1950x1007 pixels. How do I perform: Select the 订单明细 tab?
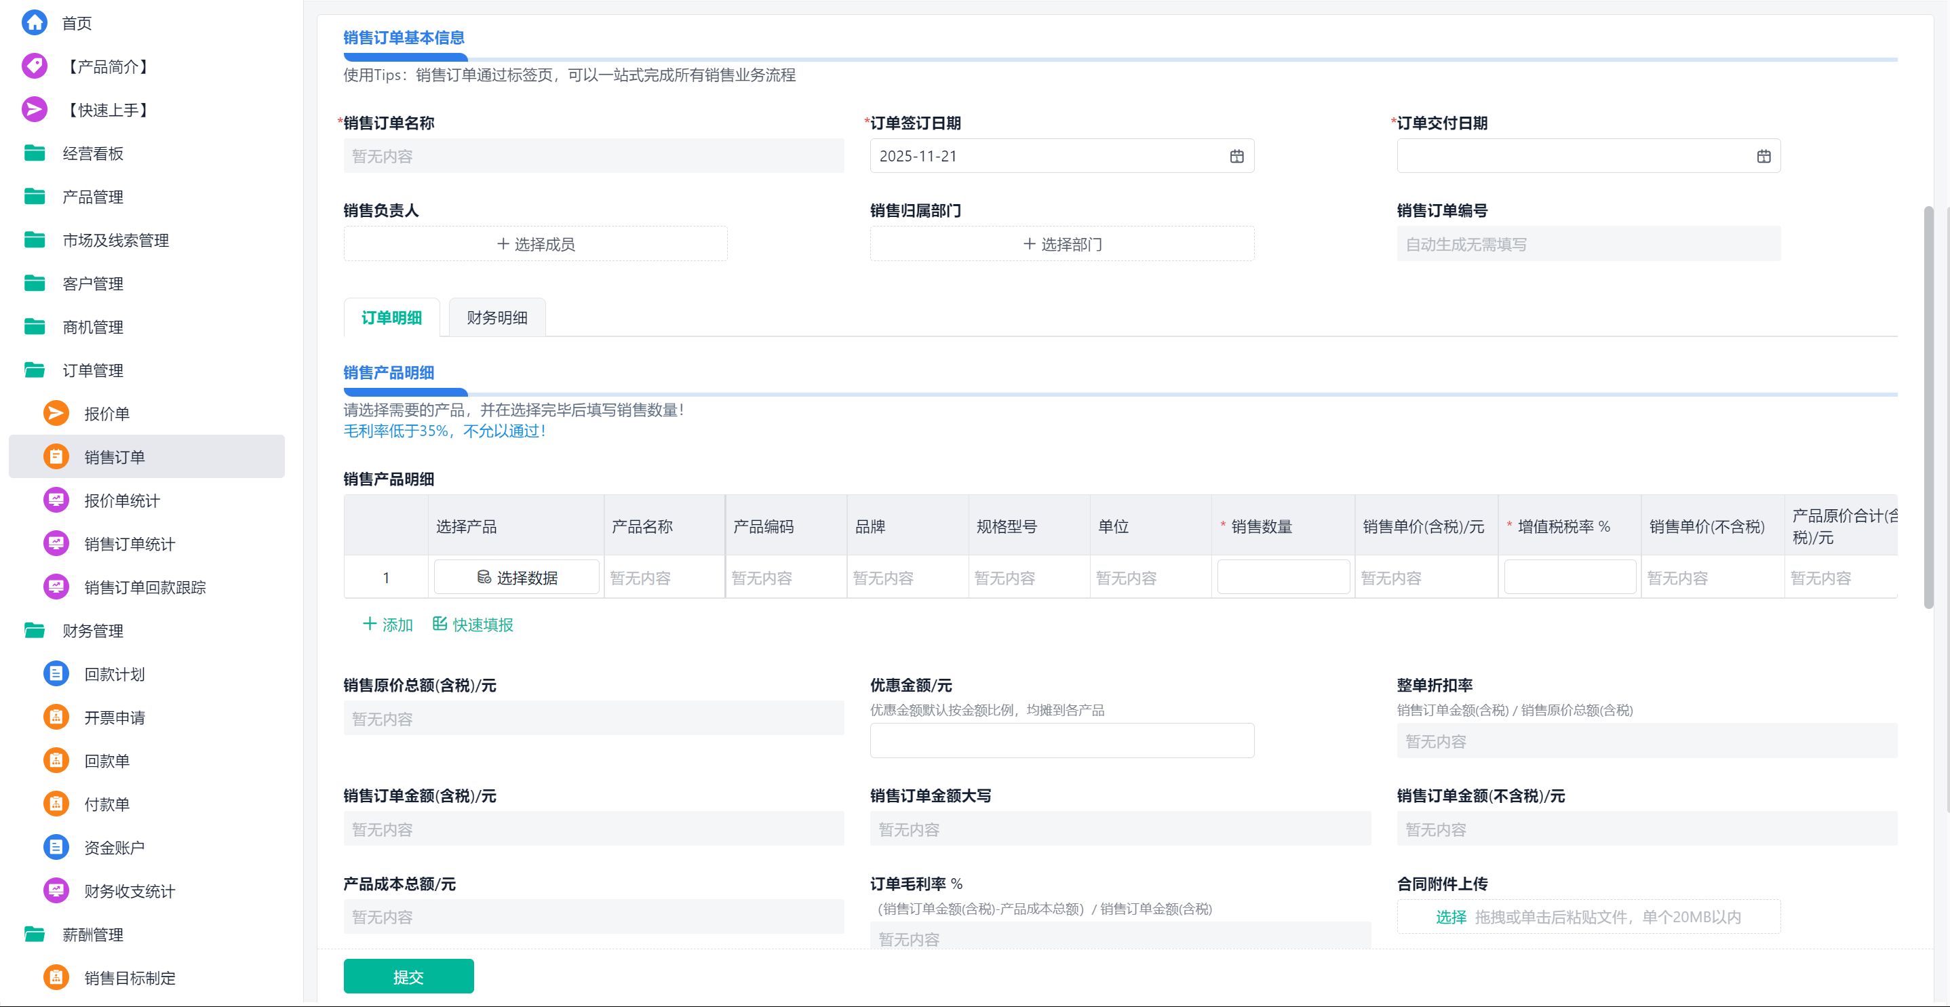[x=391, y=318]
